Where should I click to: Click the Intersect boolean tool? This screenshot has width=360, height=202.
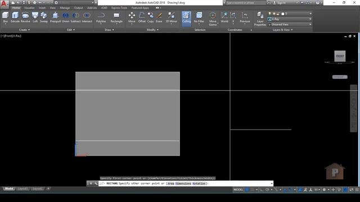click(87, 17)
